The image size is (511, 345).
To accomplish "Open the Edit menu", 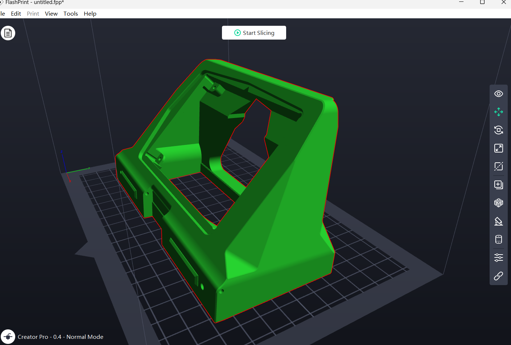I will click(x=16, y=14).
